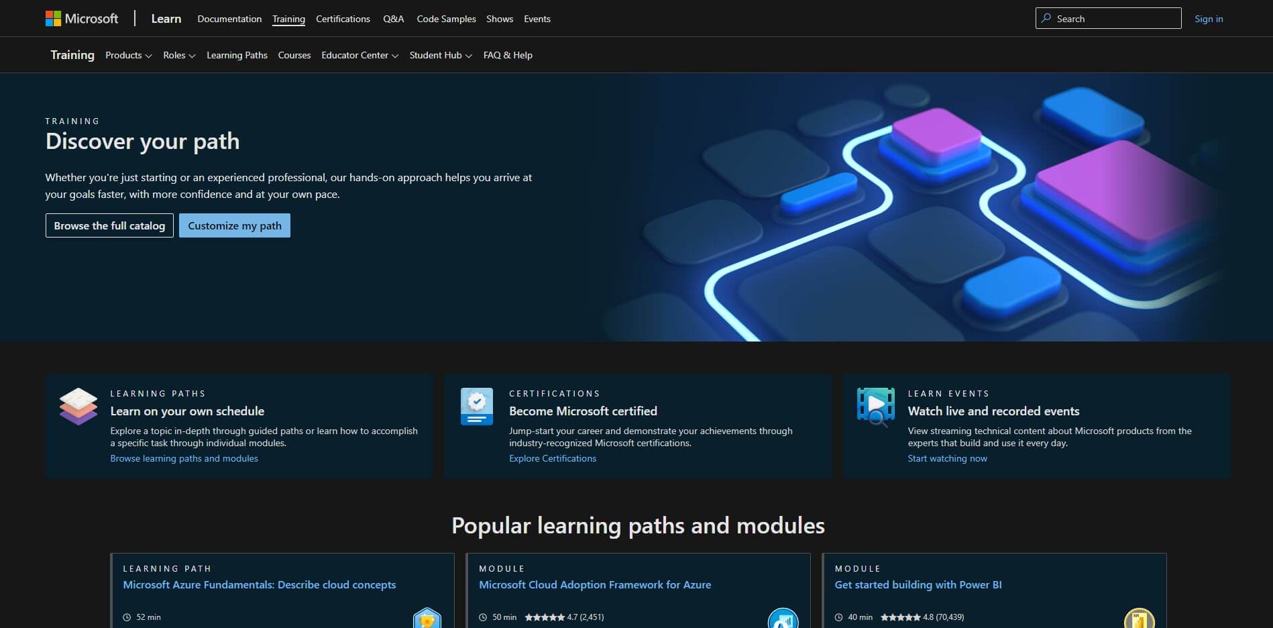This screenshot has width=1273, height=628.
Task: Click Browse the full catalog button
Action: [x=109, y=225]
